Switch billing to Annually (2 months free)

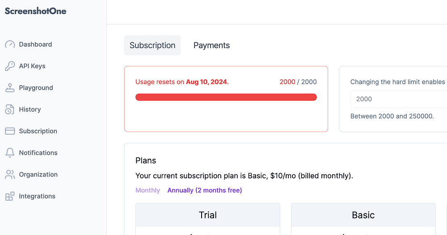205,190
